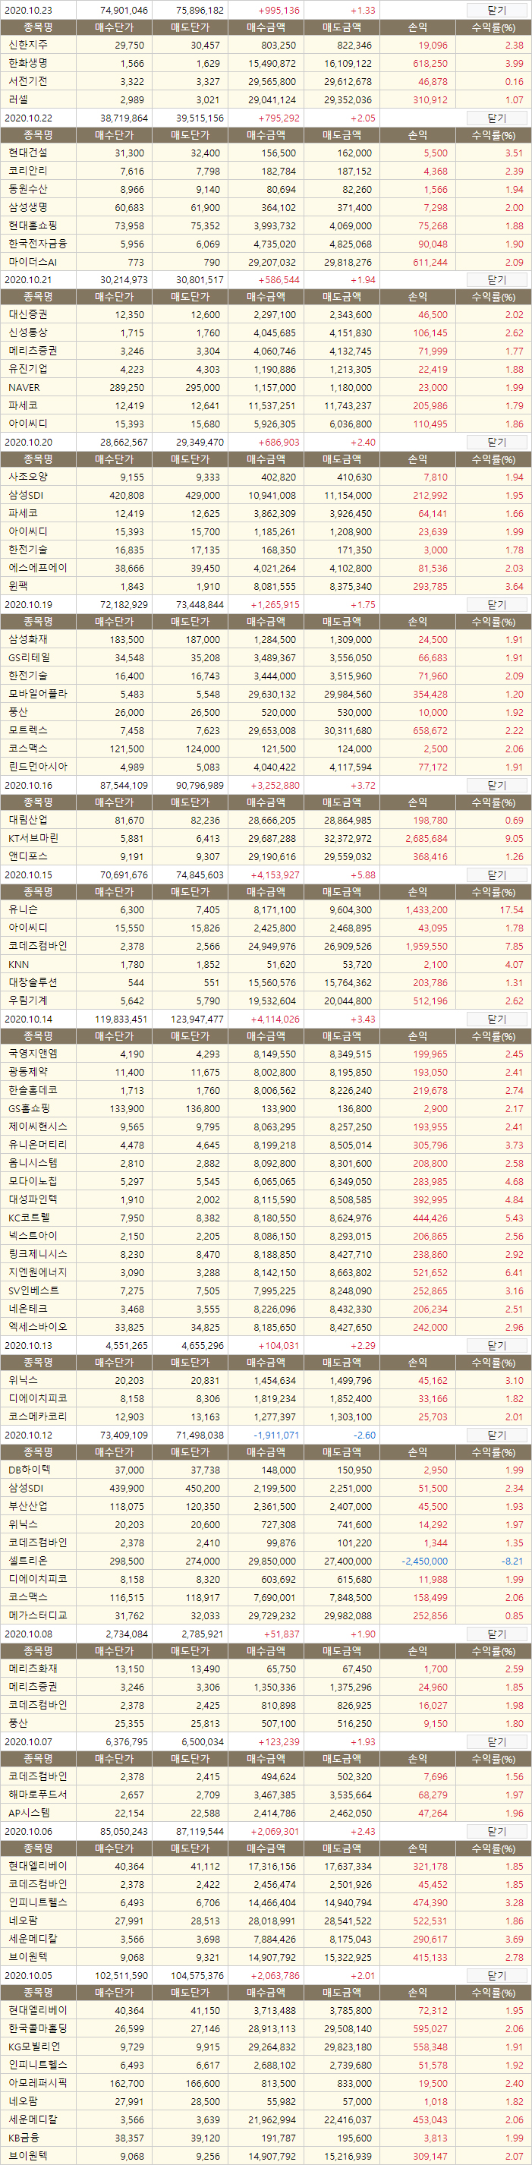
Task: Select the 윈팩 row
Action: [266, 586]
